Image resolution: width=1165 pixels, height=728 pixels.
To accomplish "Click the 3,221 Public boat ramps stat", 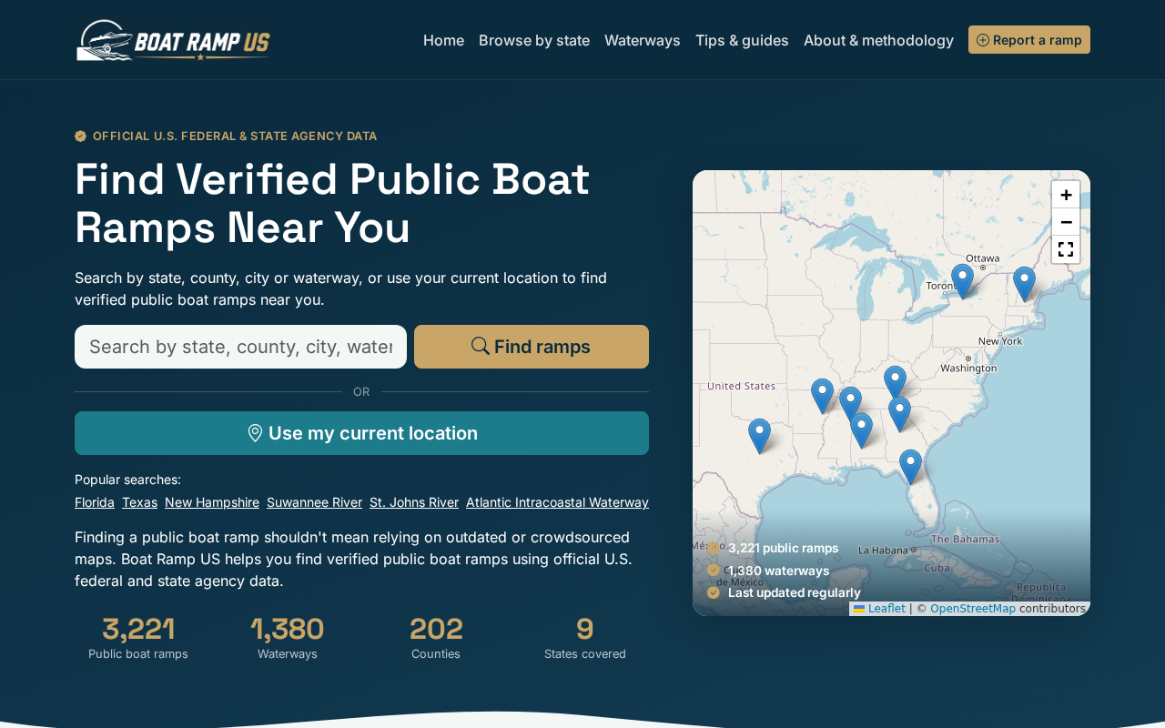I will coord(138,637).
